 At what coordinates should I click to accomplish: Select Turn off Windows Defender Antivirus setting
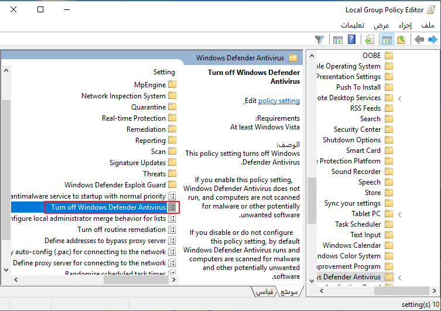point(108,207)
